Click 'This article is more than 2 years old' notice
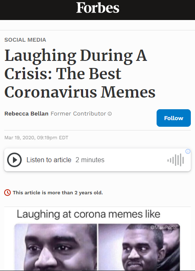195x271 pixels. coord(58,193)
